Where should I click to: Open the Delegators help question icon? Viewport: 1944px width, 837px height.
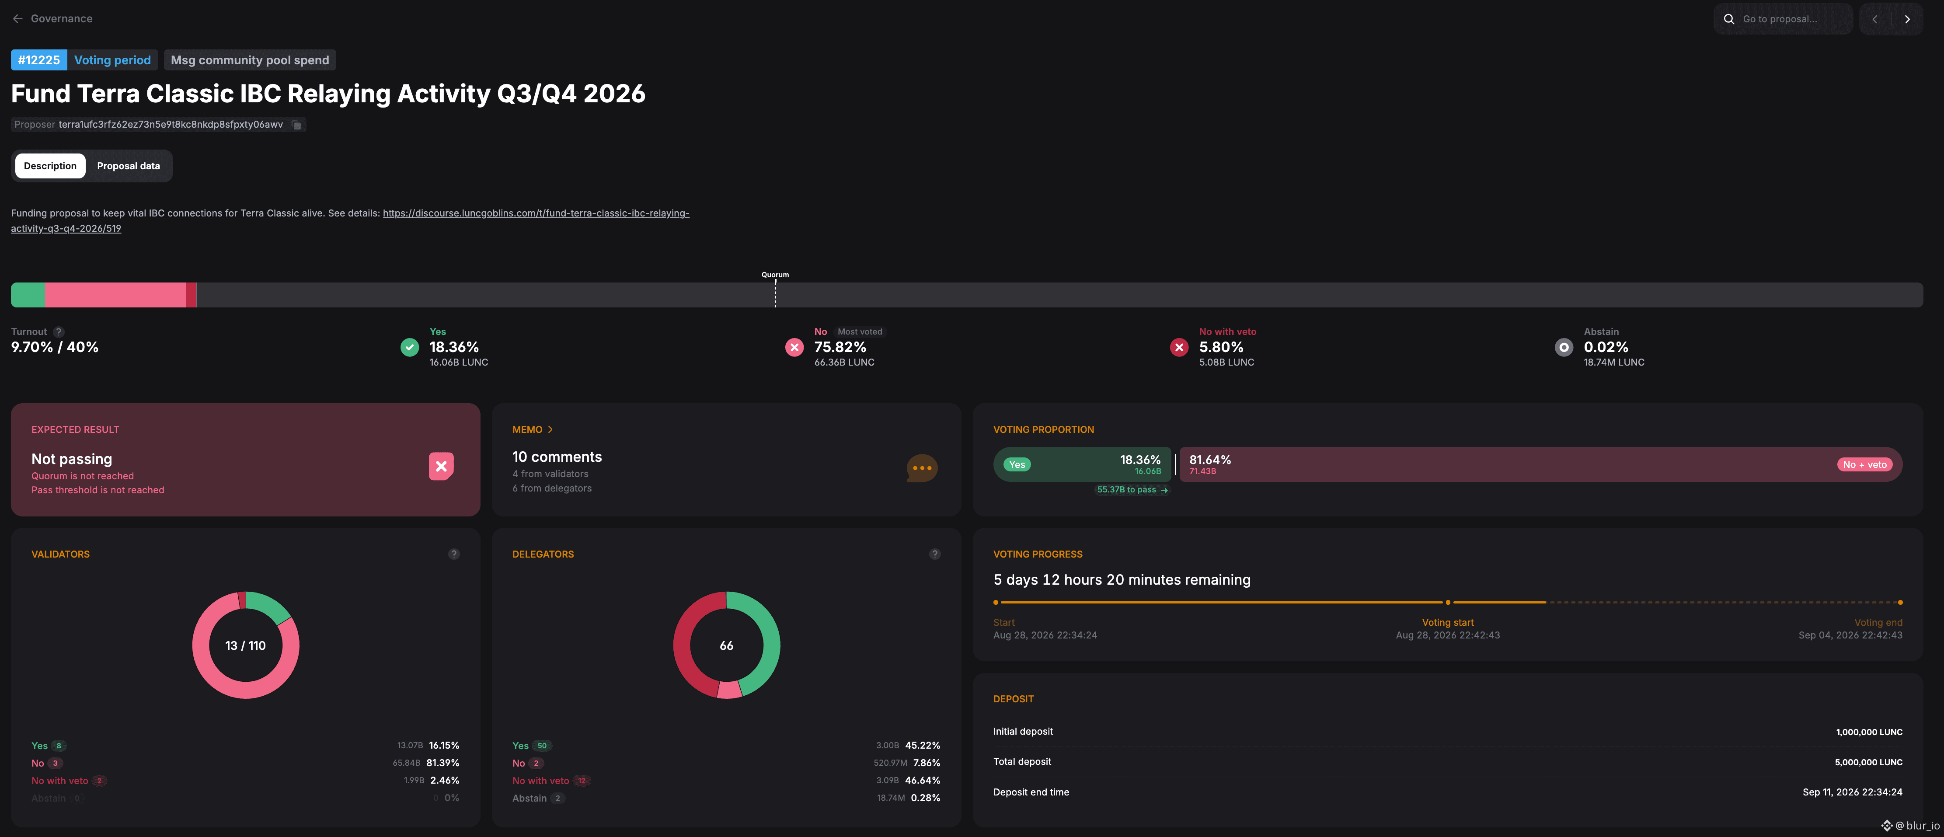point(934,554)
